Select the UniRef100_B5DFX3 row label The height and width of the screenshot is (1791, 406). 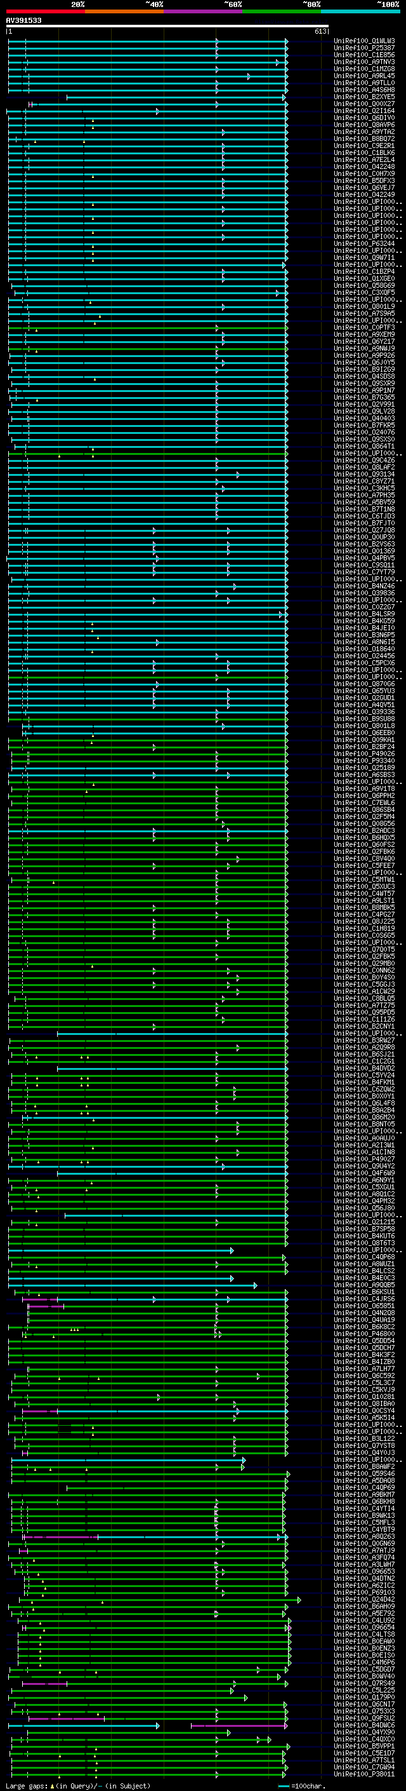pos(364,181)
